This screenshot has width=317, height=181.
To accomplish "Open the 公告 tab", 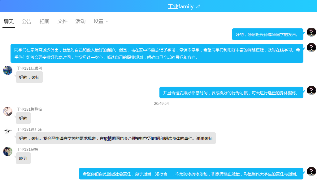I will point(27,21).
